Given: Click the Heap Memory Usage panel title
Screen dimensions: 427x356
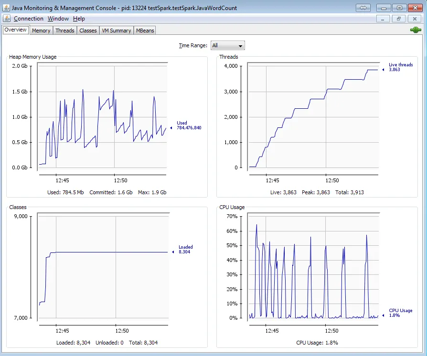Looking at the screenshot, I should tap(32, 57).
